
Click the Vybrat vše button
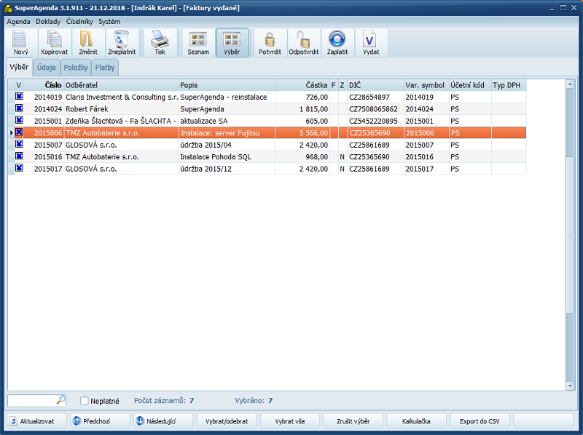click(x=290, y=421)
